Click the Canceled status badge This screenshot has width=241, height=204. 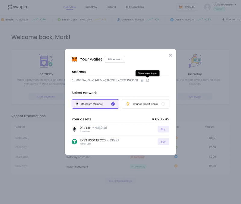pyautogui.click(x=137, y=157)
